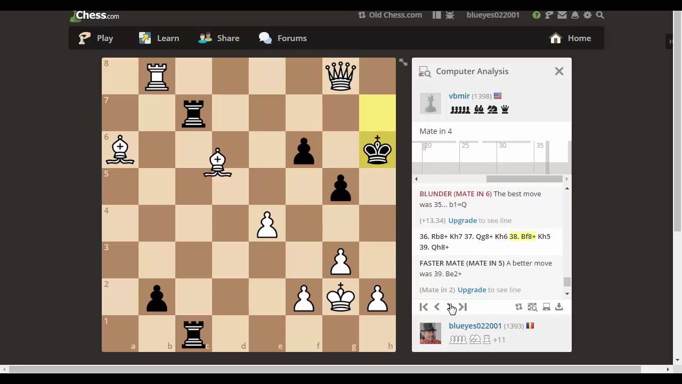Click the Chess.com logo
Image resolution: width=682 pixels, height=384 pixels.
click(x=95, y=15)
